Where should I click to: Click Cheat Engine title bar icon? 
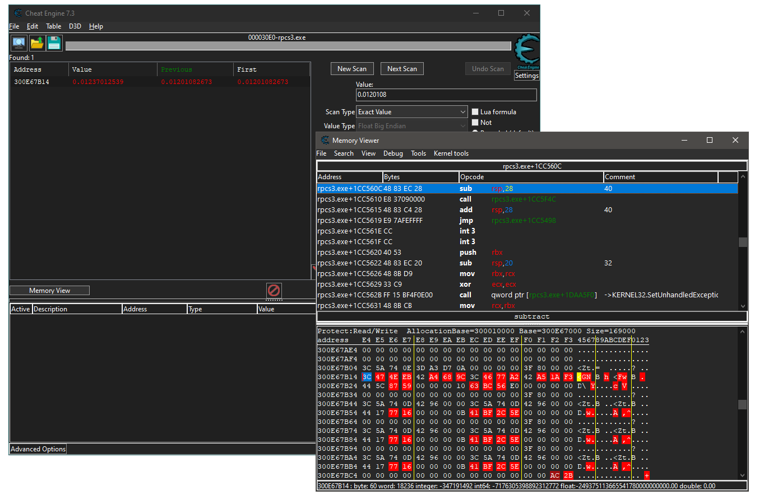pos(18,13)
